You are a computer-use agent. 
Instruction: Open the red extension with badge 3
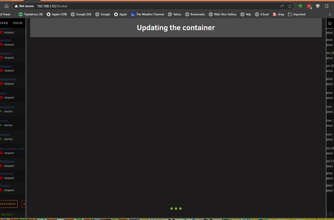309,6
